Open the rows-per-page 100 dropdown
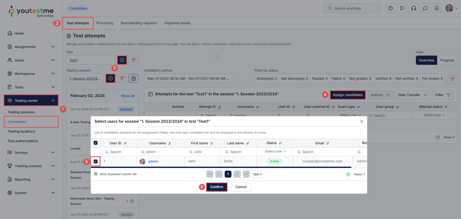The height and width of the screenshot is (219, 461). pyautogui.click(x=257, y=174)
